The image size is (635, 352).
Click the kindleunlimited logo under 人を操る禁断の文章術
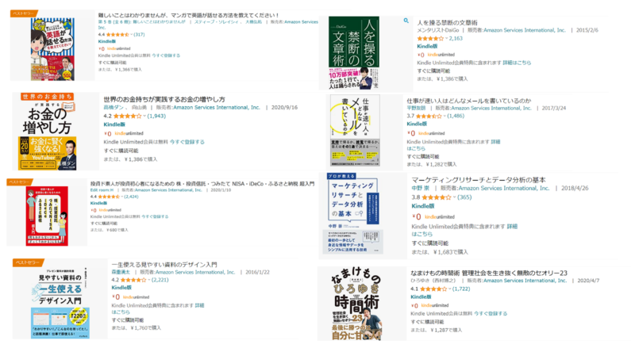(x=441, y=55)
